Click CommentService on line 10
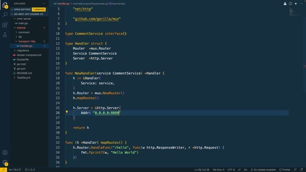 pyautogui.click(x=89, y=33)
